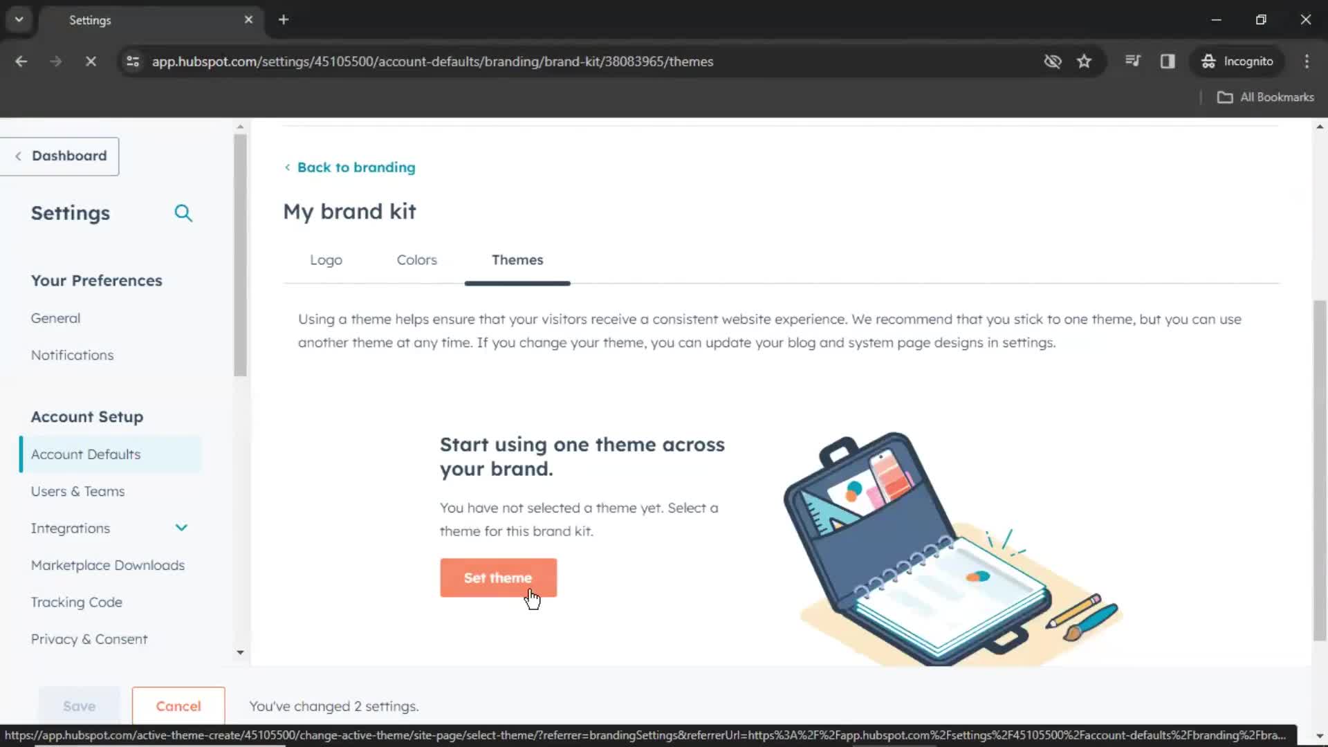Click the split screen browser icon

1168,61
